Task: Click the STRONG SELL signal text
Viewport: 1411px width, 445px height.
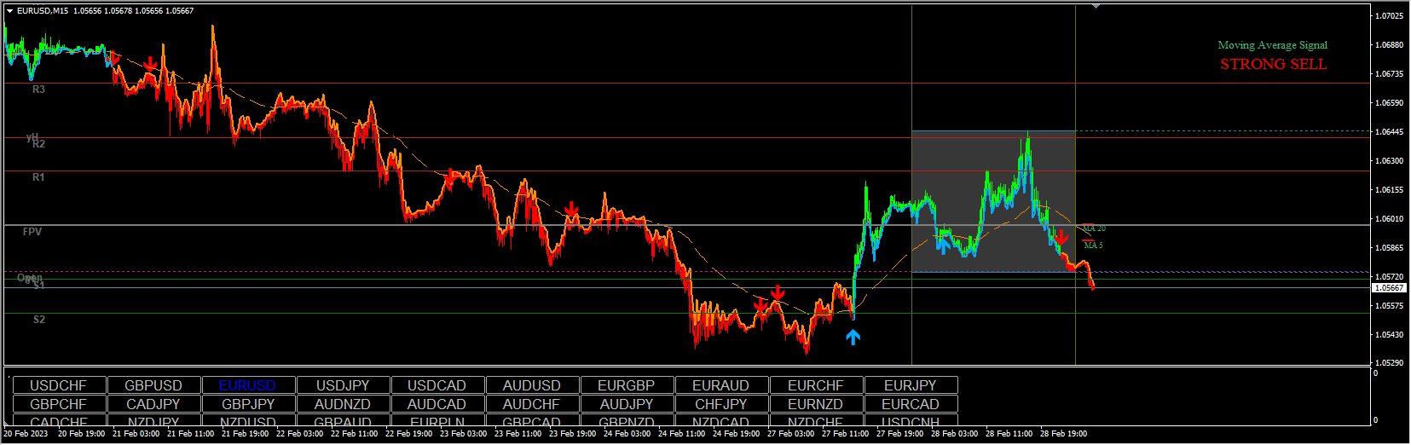Action: 1273,65
